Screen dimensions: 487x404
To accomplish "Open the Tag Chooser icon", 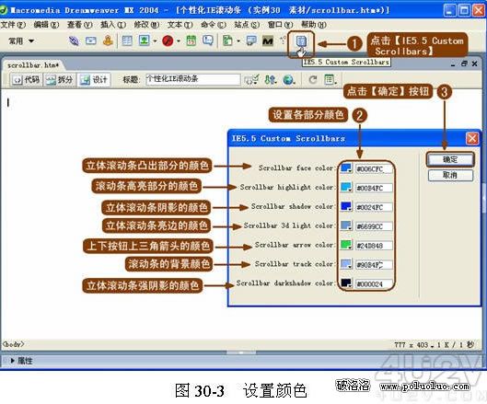I will 251,40.
